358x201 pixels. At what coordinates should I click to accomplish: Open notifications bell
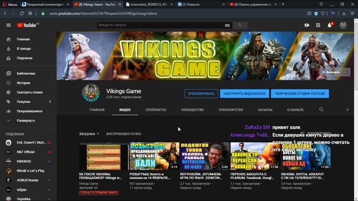tap(329, 25)
